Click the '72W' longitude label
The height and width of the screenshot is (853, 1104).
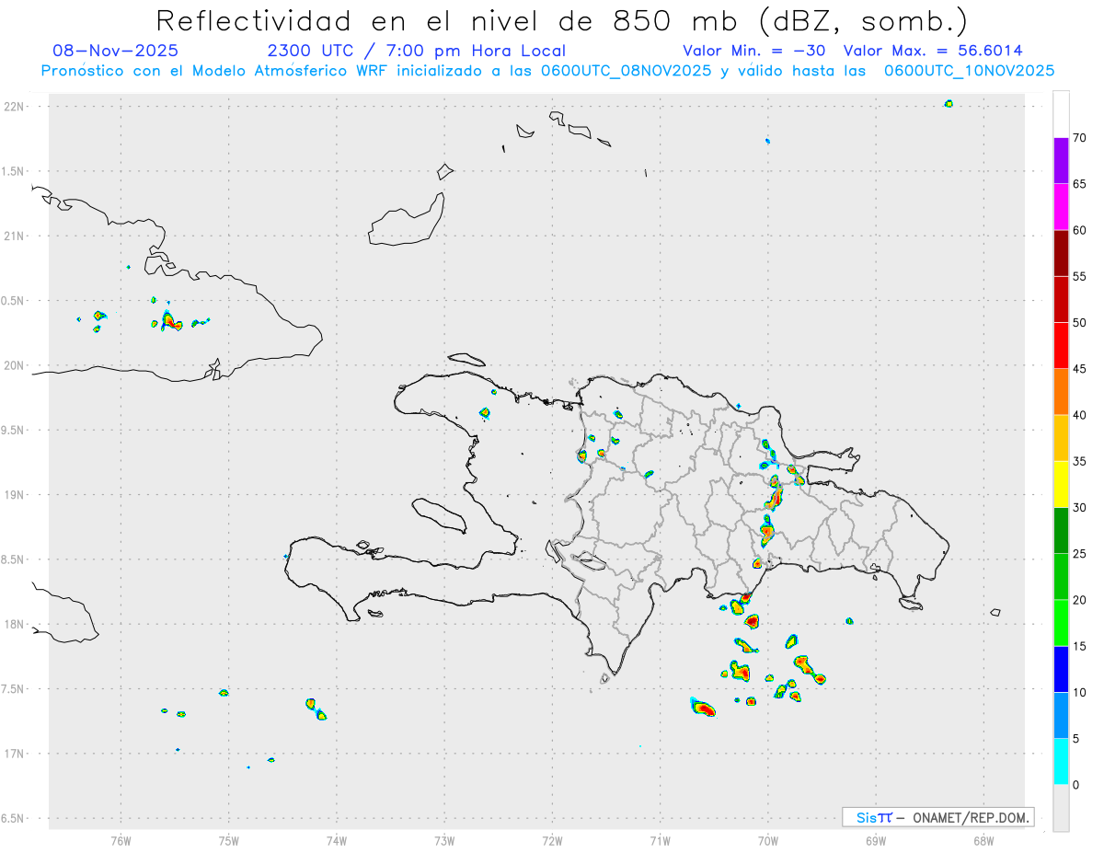coord(552,841)
